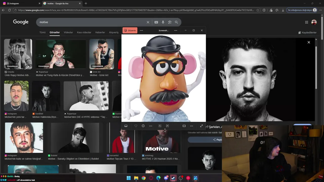Close the motive - Google'da Ara tab

coord(80,4)
